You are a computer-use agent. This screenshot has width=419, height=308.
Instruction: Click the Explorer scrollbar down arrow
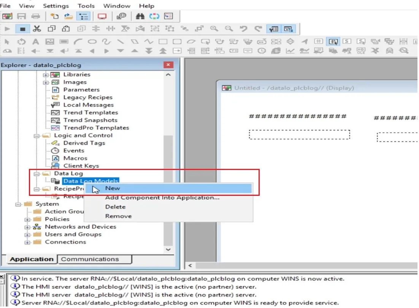pyautogui.click(x=168, y=249)
